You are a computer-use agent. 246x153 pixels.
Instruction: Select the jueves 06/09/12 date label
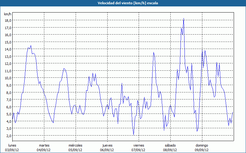tap(107, 148)
